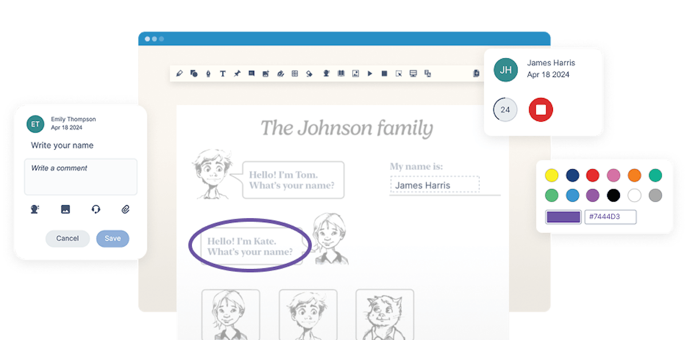Select the Pin tool
This screenshot has width=687, height=340.
click(x=236, y=73)
